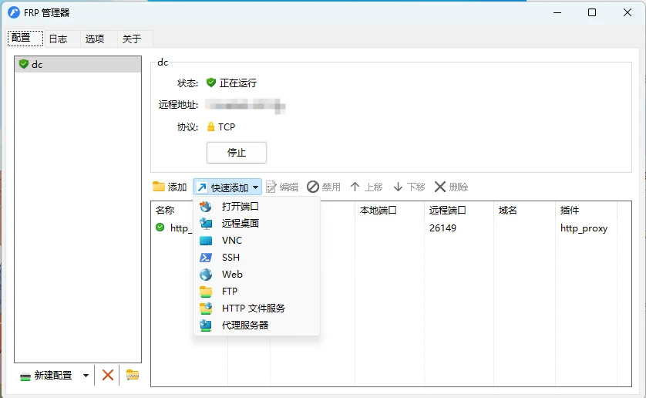Image resolution: width=646 pixels, height=398 pixels.
Task: Click the green check status icon of the http_ proxy row
Action: click(160, 228)
